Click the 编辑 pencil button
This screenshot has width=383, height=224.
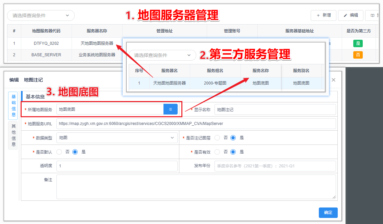[x=351, y=15]
